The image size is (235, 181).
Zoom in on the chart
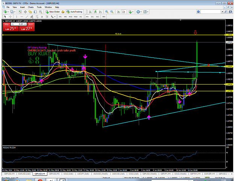tap(107, 12)
